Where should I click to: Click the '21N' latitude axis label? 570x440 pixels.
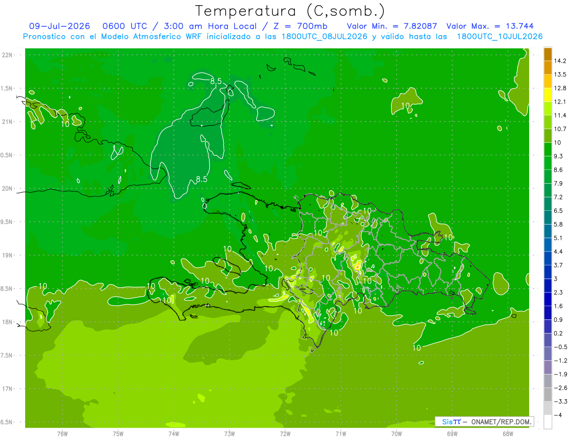coord(8,122)
